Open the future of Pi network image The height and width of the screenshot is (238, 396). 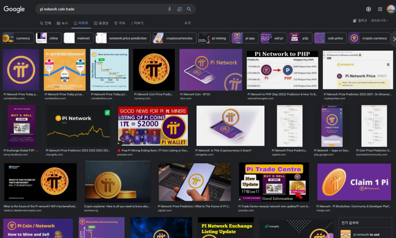pos(41,182)
